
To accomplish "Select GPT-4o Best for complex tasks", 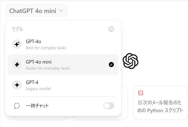I will 63,44.
